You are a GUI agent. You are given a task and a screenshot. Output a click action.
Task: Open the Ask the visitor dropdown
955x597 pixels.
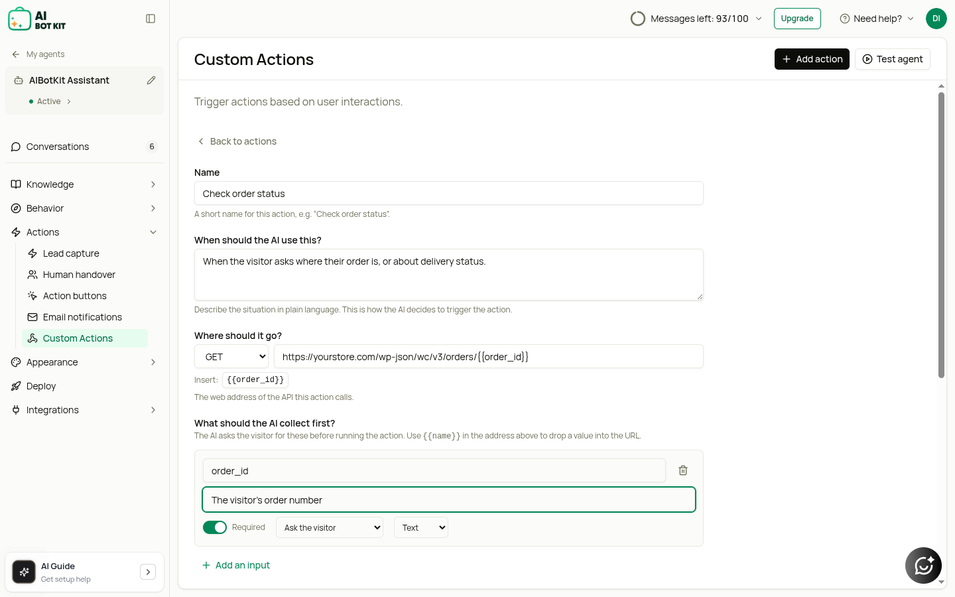point(330,527)
